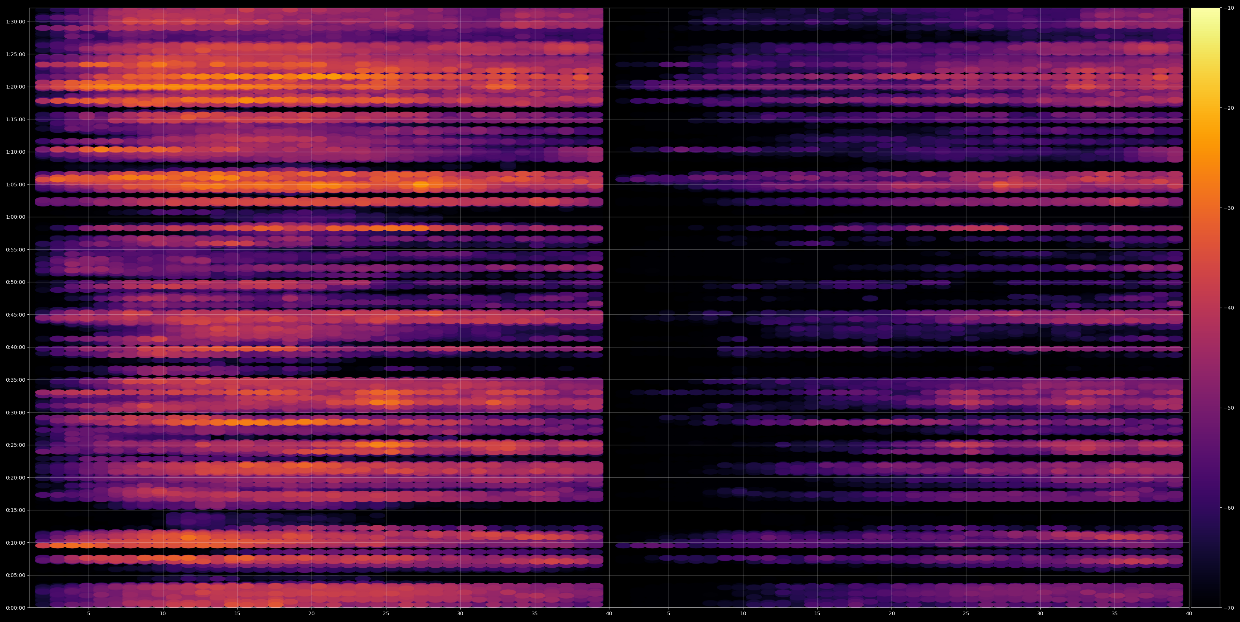Click the 40 label ending the right plot
This screenshot has width=1240, height=622.
tap(1189, 614)
